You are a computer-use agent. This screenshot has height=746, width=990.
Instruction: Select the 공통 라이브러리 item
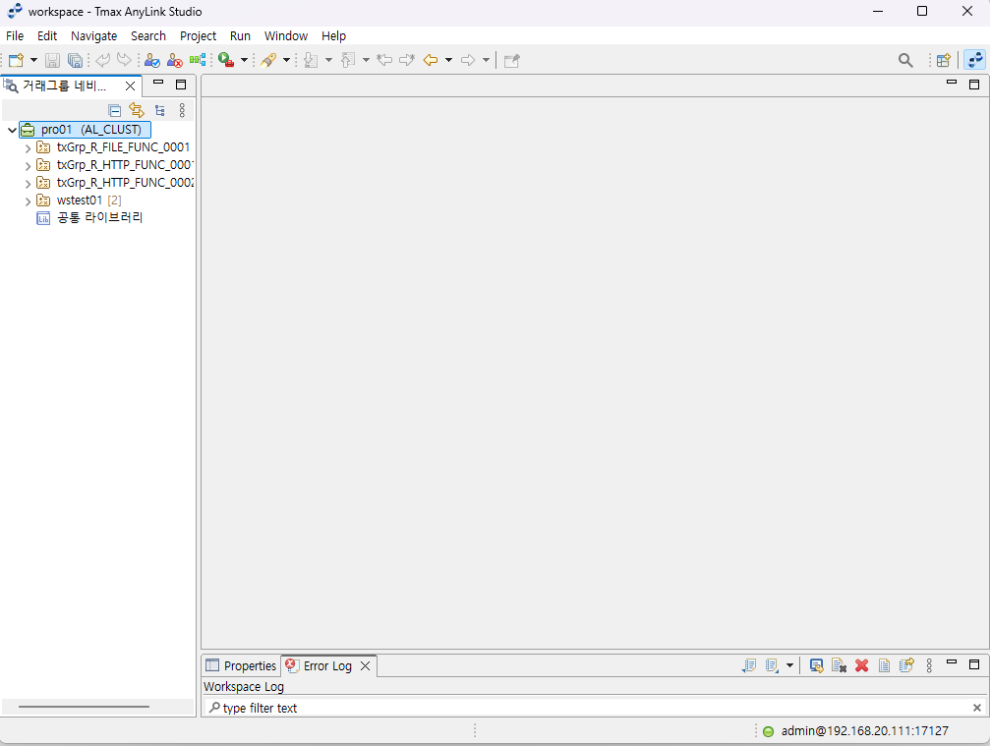click(98, 218)
